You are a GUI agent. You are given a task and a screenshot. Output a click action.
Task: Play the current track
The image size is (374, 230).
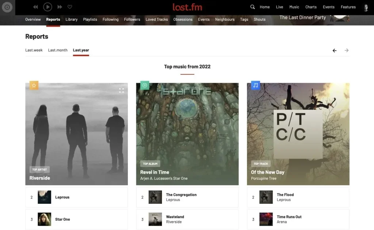(47, 7)
